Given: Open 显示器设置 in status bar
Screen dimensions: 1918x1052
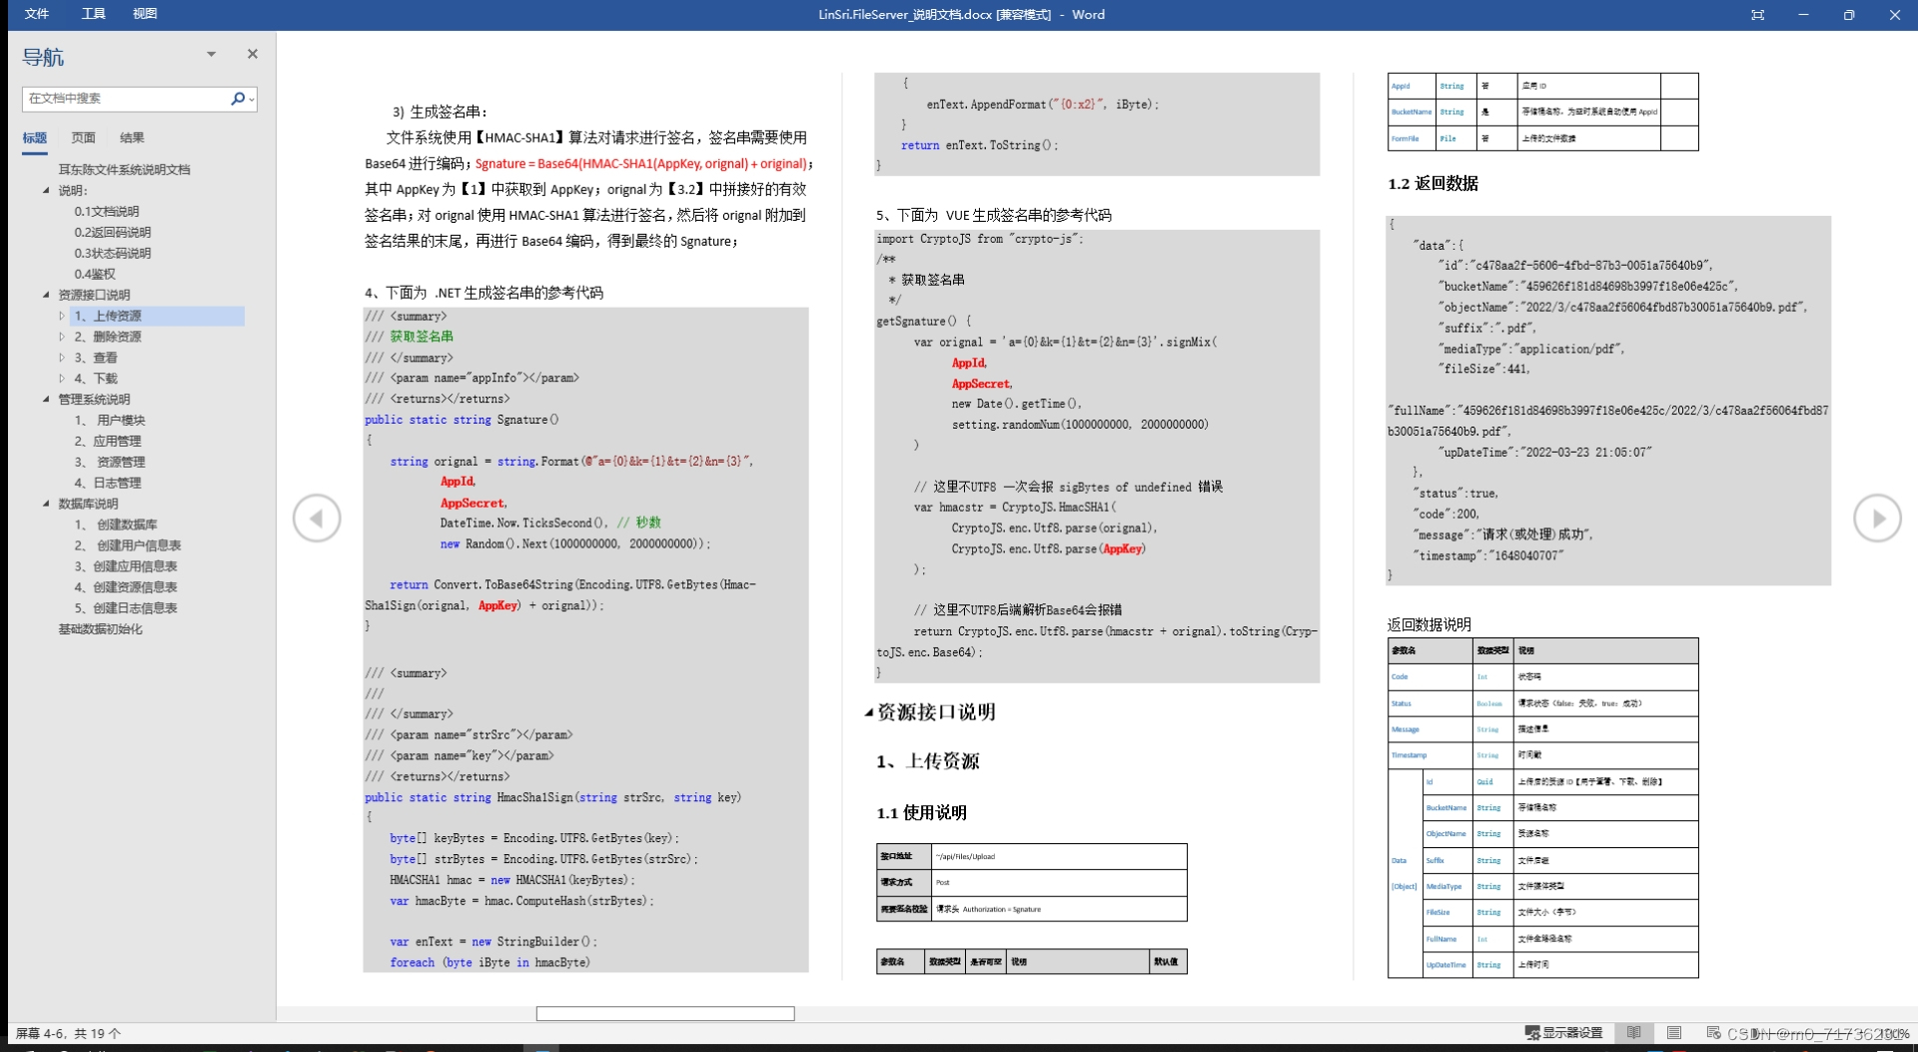Looking at the screenshot, I should [x=1563, y=1033].
